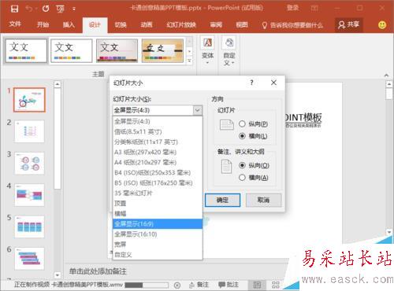Apply the fourth tan theme thumbnail

(x=162, y=50)
